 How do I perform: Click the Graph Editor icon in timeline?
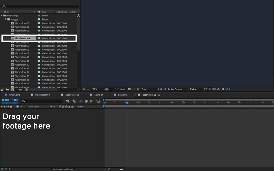[x=98, y=101]
